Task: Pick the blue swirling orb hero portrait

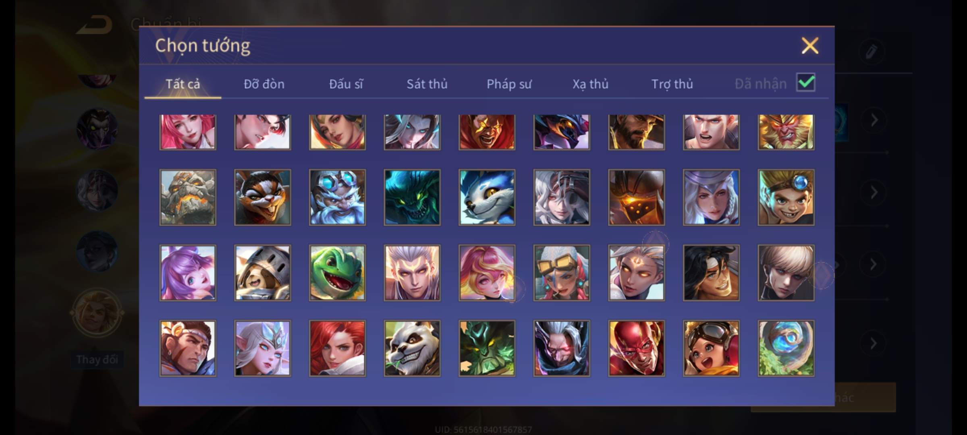Action: [786, 348]
